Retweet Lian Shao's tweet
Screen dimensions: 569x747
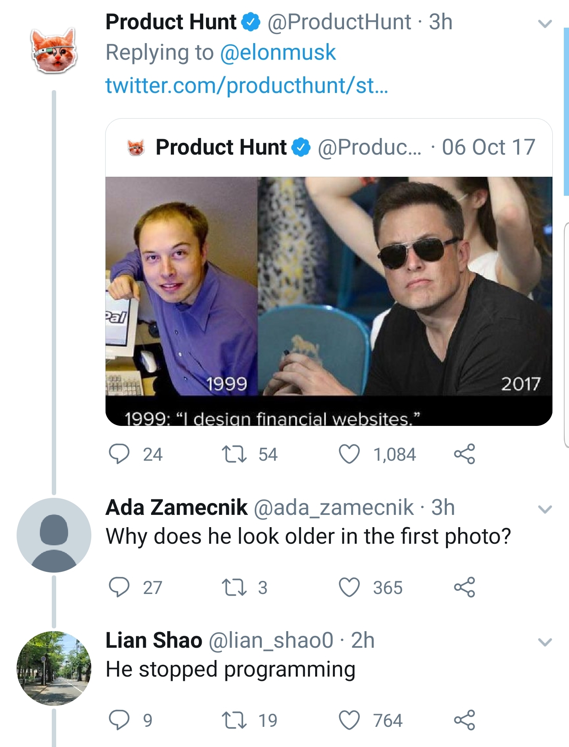pos(234,720)
